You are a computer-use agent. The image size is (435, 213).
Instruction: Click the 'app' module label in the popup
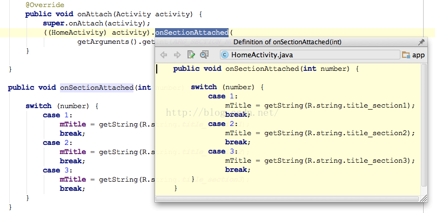click(x=418, y=55)
